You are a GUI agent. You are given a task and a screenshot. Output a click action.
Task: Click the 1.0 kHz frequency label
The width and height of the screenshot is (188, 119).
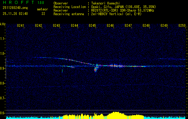(3, 54)
